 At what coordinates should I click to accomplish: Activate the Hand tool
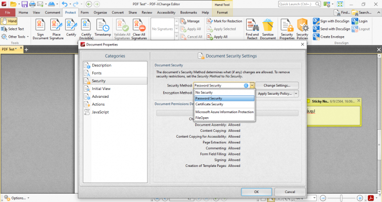[x=9, y=21]
